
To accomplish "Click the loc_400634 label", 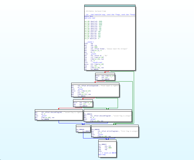I will coord(88,114).
